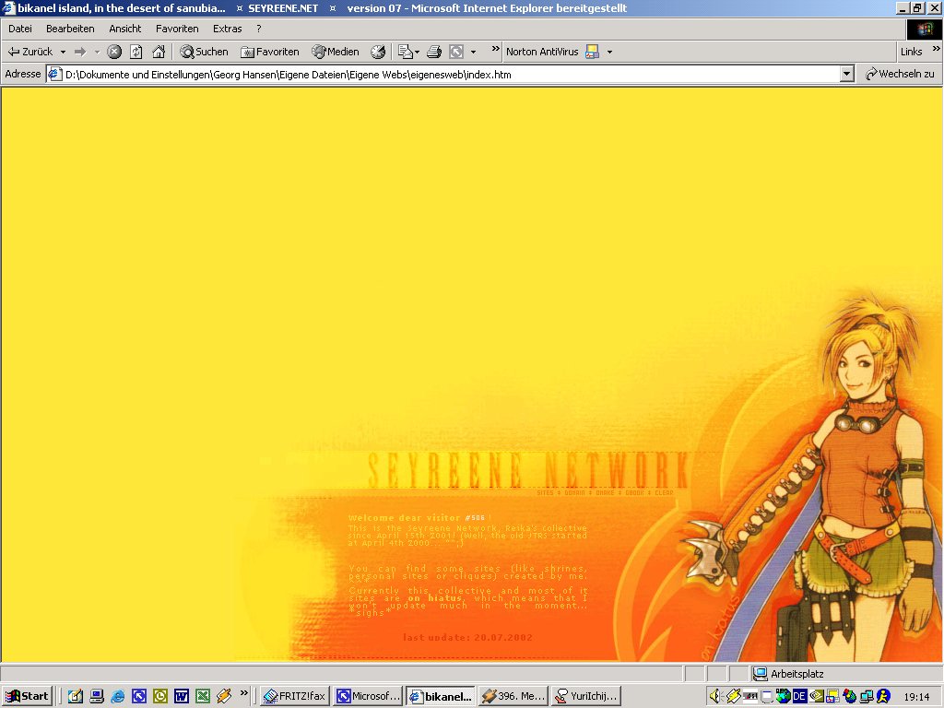Viewport: 944px width, 708px height.
Task: Switch to the YuriIchij... taskbar window
Action: click(x=586, y=697)
